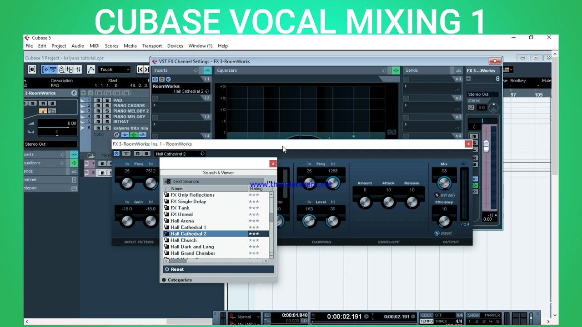Open color palette selector in project window
Viewport: 582px width, 327px height.
pos(507,69)
